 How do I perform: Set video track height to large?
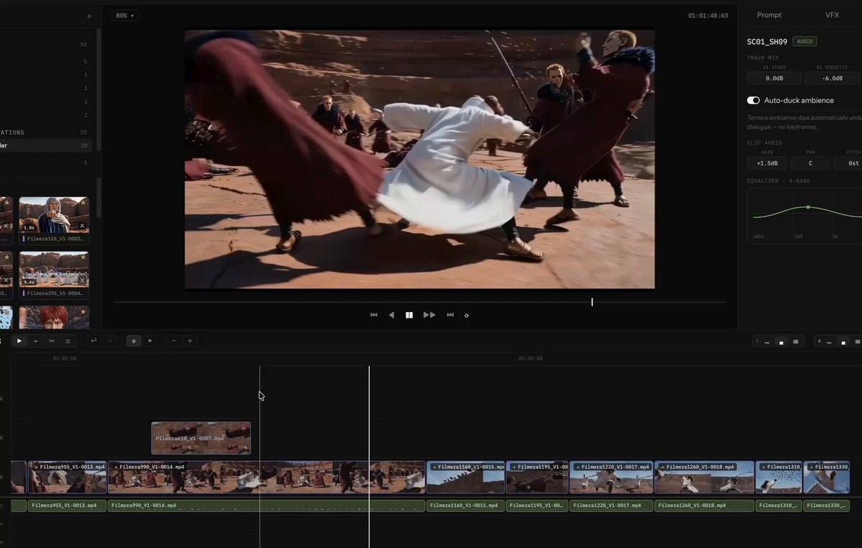(x=795, y=342)
